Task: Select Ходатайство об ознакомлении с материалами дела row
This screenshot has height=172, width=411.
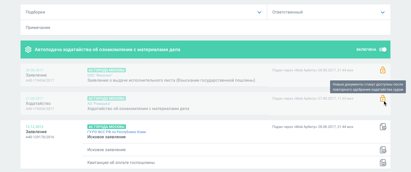Action: click(138, 109)
